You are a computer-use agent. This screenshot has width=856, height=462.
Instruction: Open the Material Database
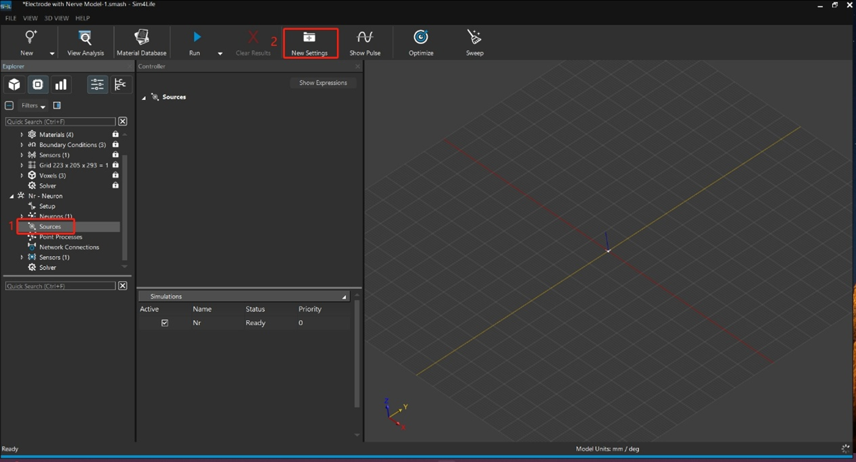coord(141,43)
